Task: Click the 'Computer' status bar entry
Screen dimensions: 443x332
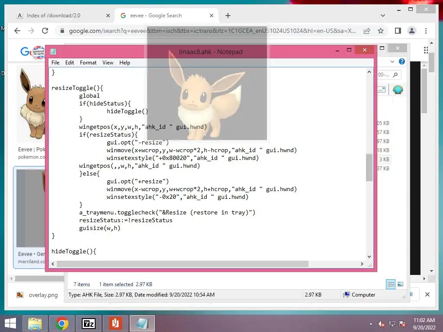Action: pyautogui.click(x=359, y=295)
